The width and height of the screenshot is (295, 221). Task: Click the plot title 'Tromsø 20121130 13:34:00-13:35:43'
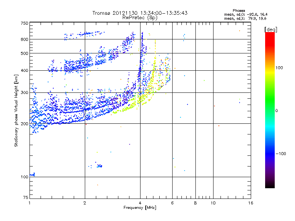140,13
